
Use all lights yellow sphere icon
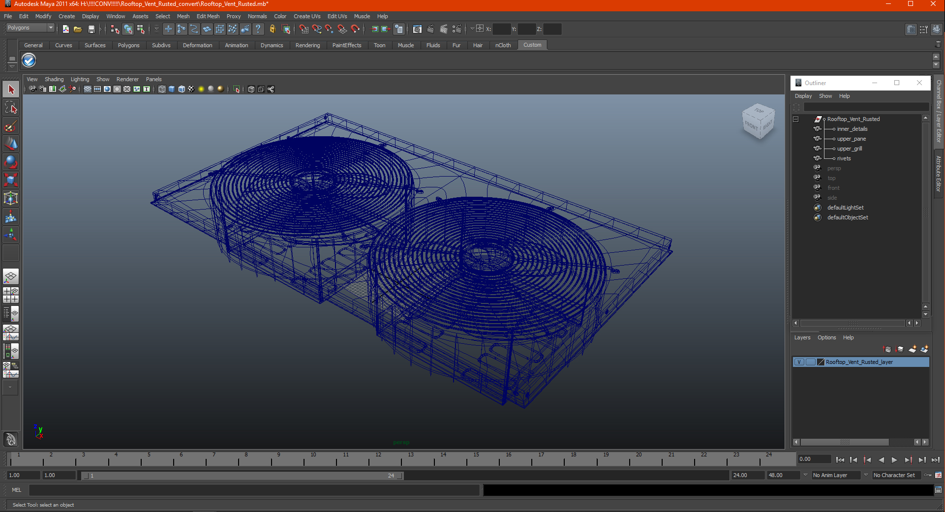[x=201, y=89]
